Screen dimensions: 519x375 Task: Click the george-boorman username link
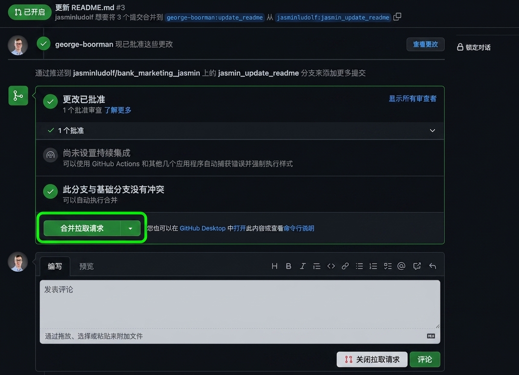point(84,44)
